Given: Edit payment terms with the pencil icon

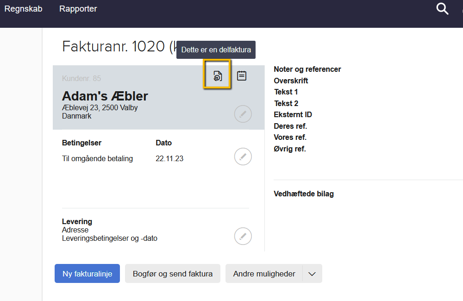Looking at the screenshot, I should [243, 157].
